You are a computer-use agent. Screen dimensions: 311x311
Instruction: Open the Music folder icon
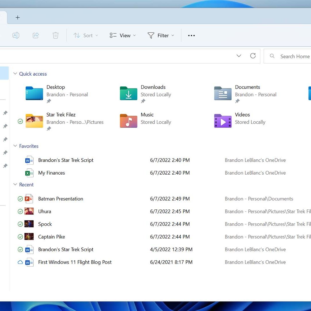[x=128, y=121]
